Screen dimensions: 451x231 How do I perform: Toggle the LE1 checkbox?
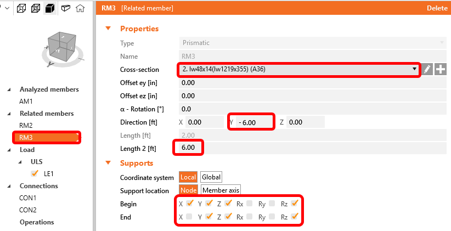coord(35,173)
